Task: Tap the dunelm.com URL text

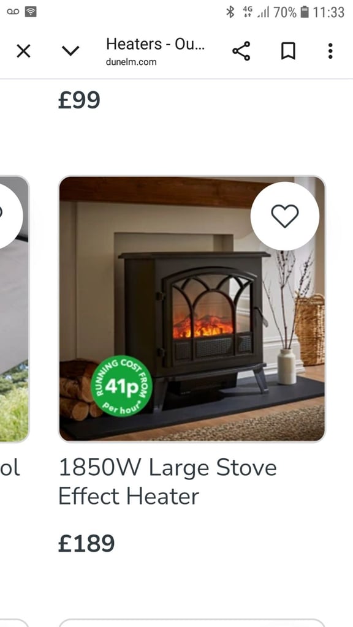Action: (131, 62)
